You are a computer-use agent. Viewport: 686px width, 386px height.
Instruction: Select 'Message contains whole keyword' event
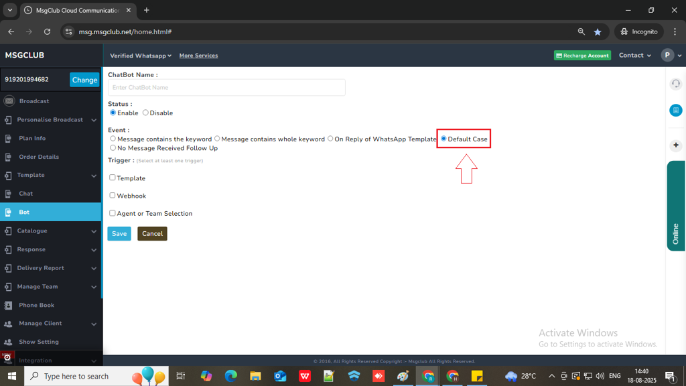point(217,139)
